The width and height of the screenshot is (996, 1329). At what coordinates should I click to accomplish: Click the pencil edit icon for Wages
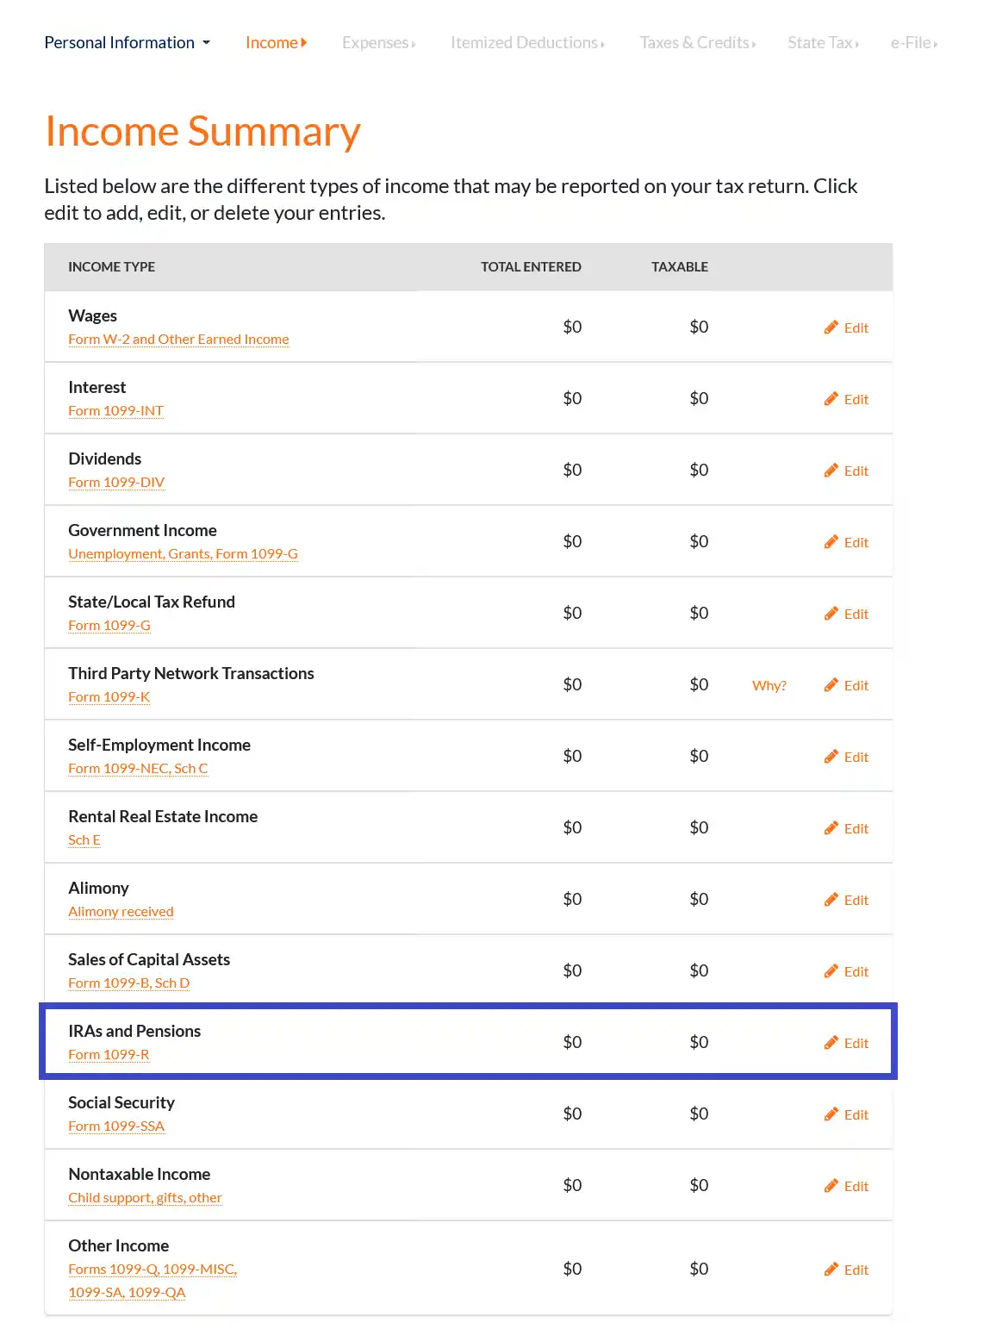831,328
